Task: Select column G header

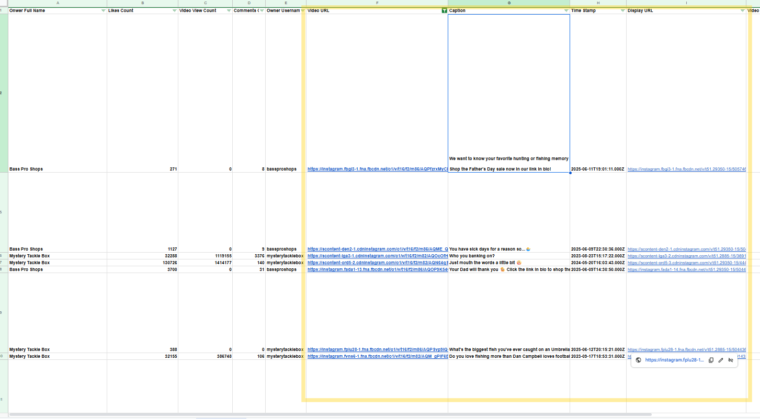Action: [509, 3]
